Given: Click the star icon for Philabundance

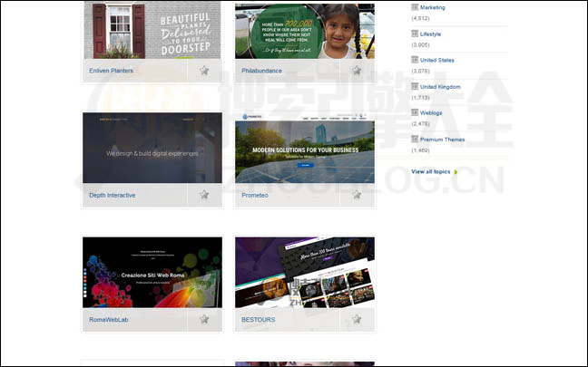Looking at the screenshot, I should [357, 71].
